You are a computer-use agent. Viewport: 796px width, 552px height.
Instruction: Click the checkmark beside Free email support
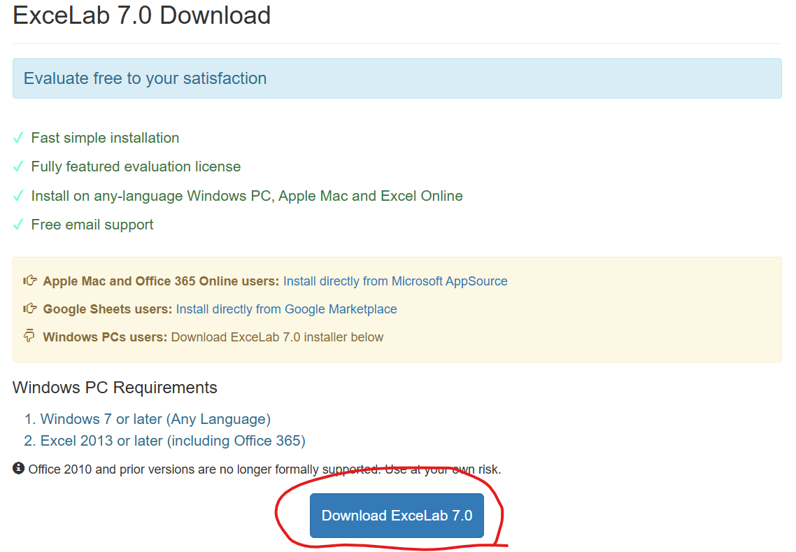[18, 225]
